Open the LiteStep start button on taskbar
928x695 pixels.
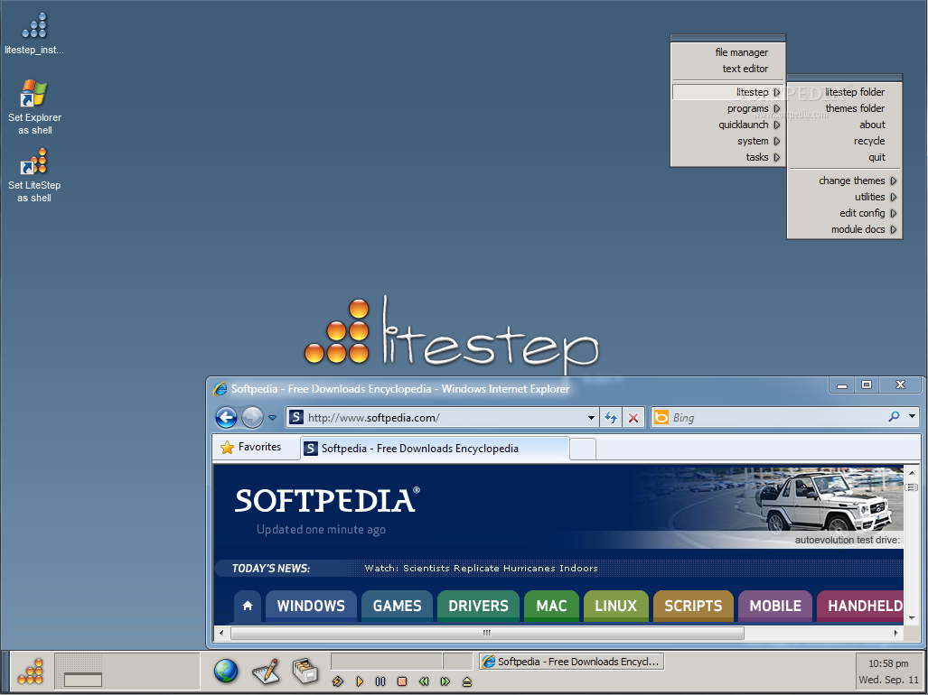(x=31, y=672)
